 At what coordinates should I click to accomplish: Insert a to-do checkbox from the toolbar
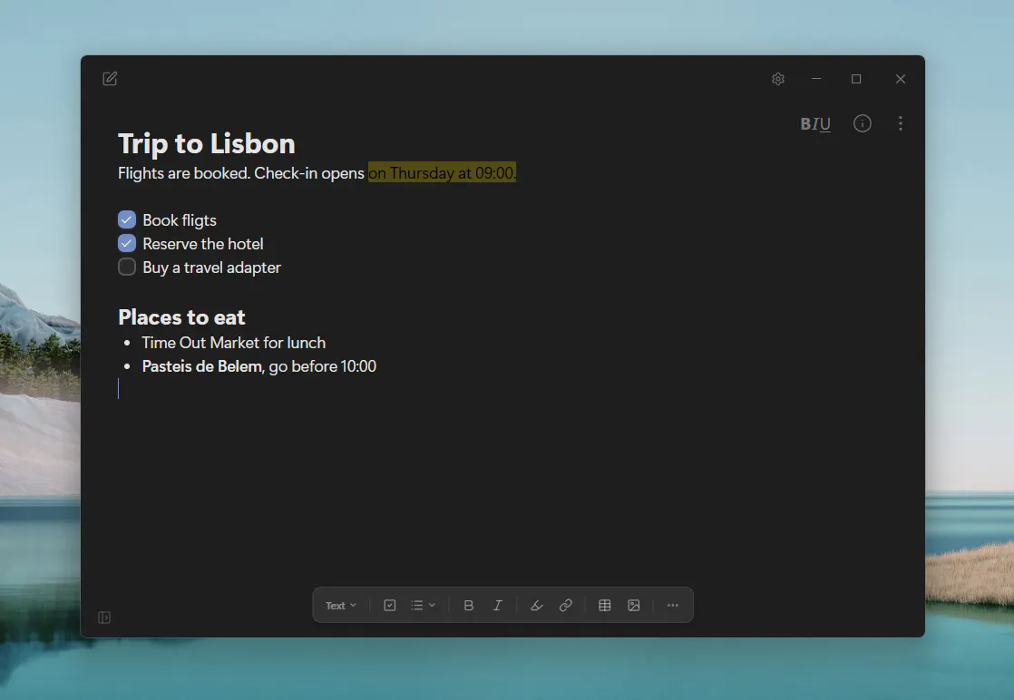(389, 606)
